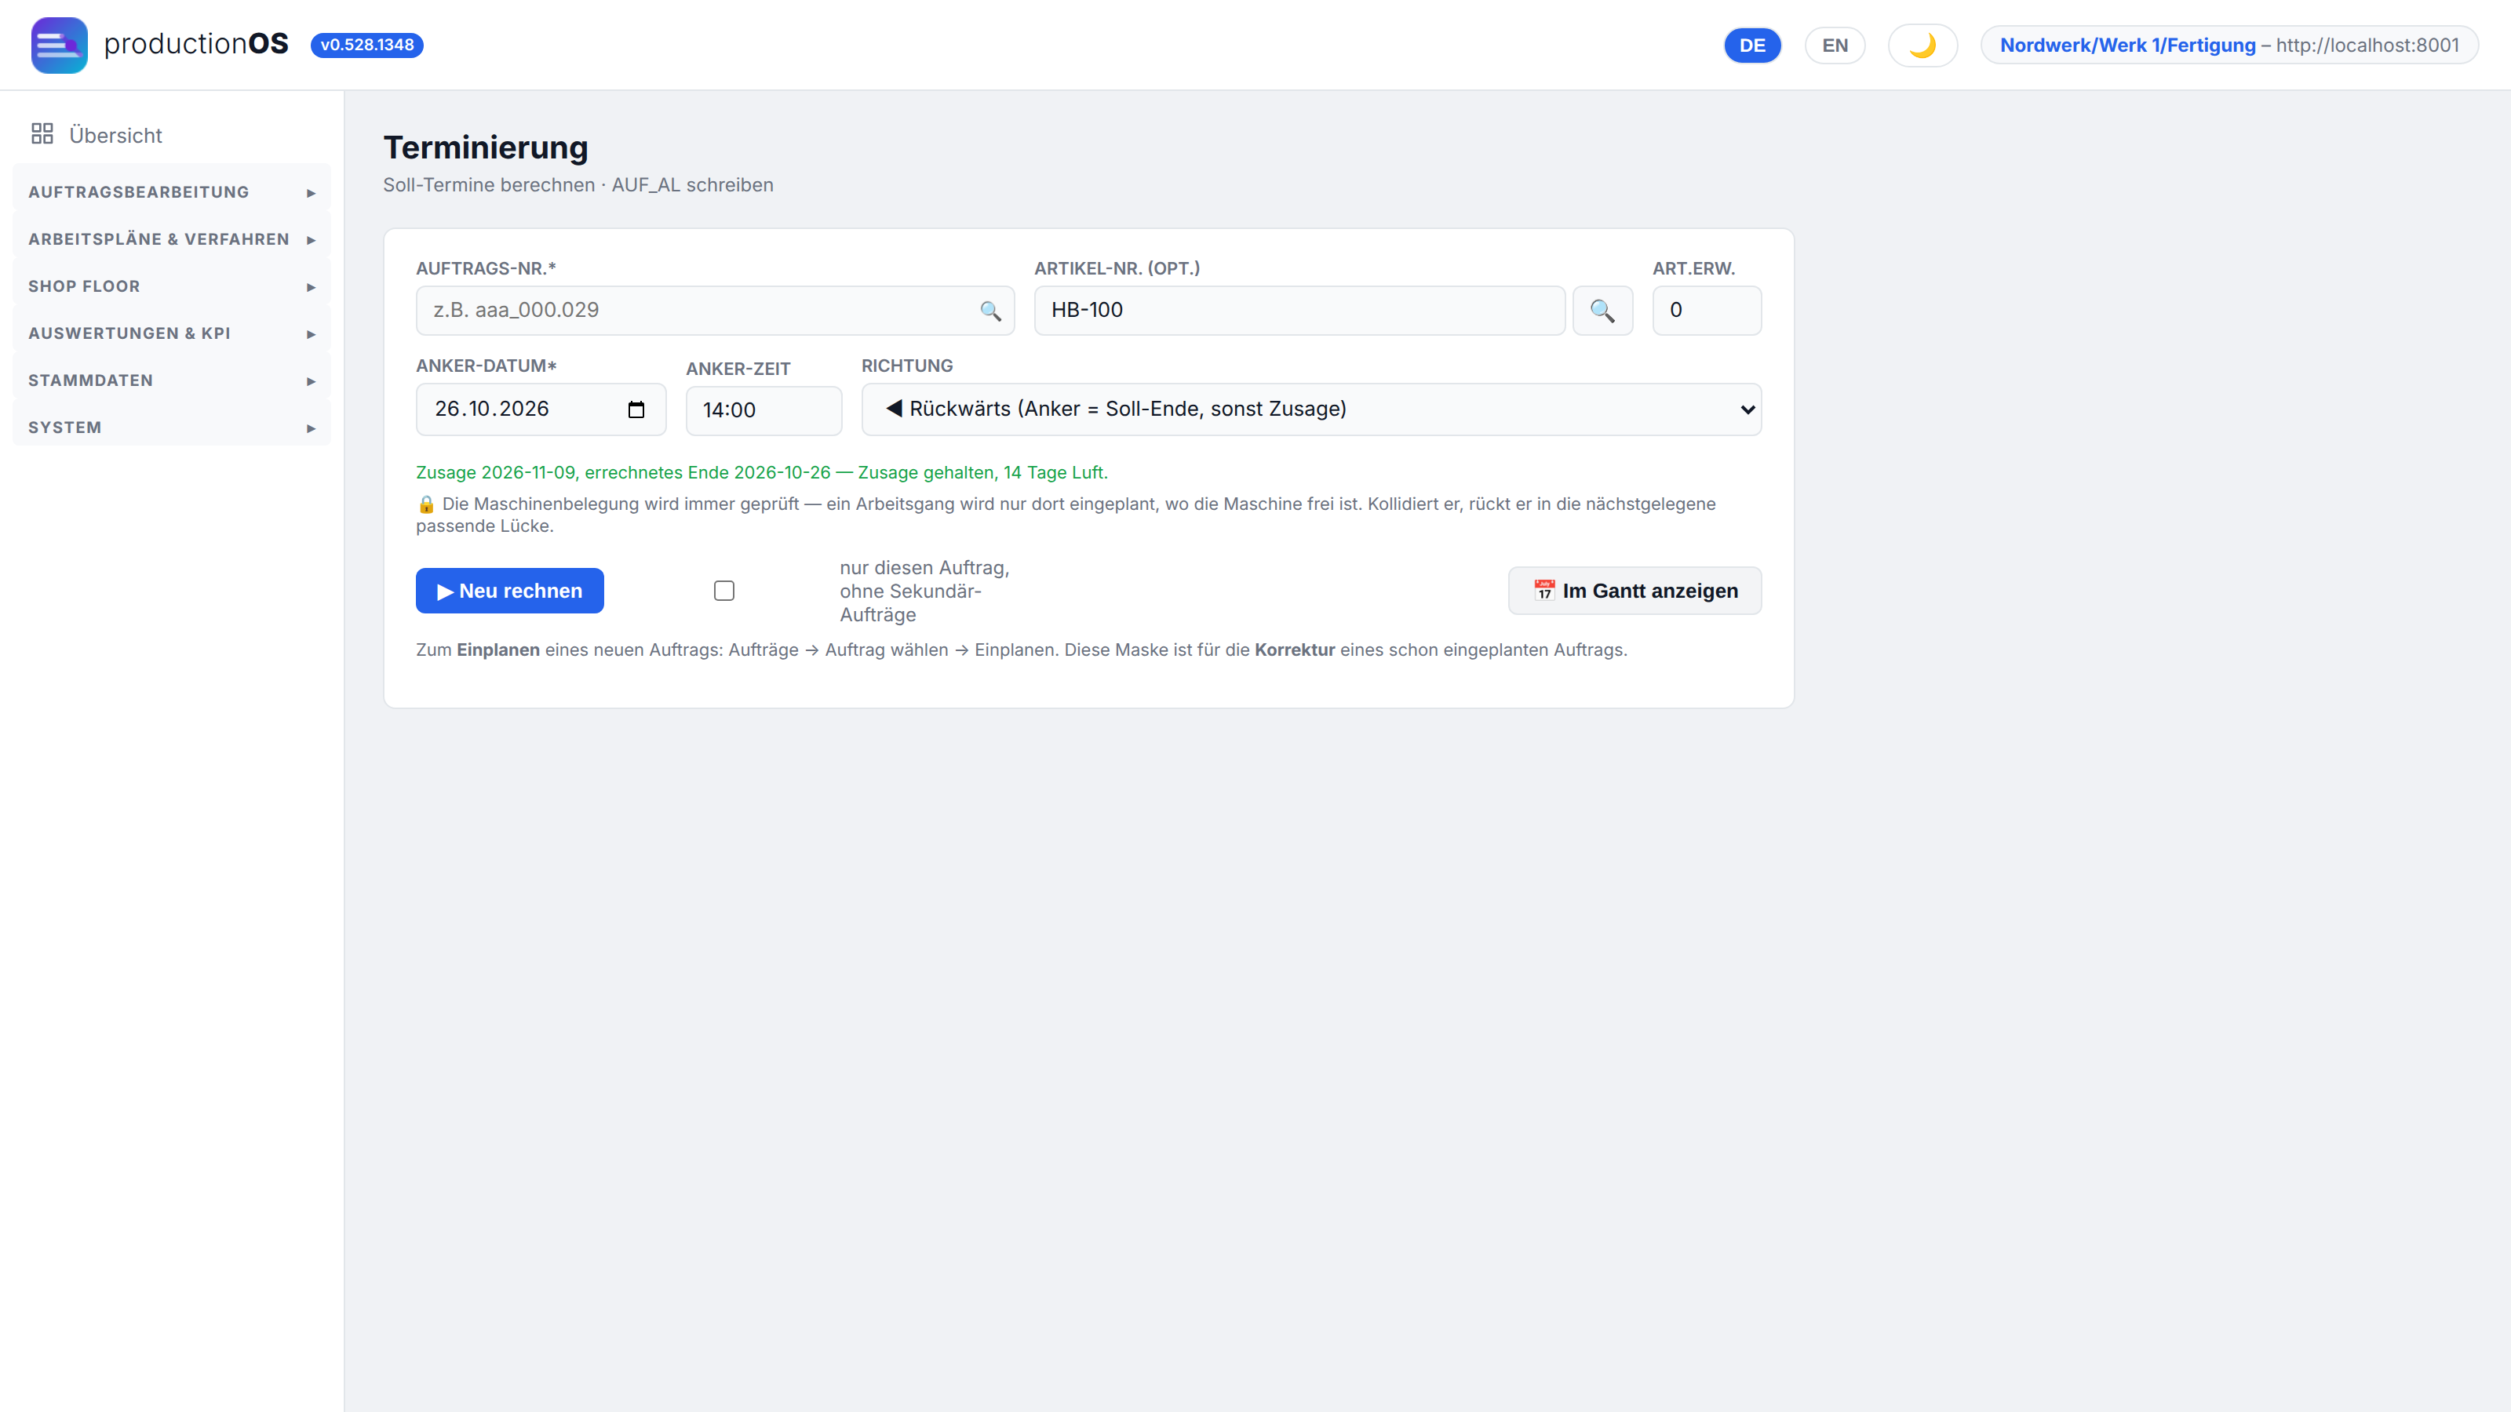This screenshot has width=2511, height=1412.
Task: Click the Anker-Zeit field showing 14:00
Action: tap(764, 410)
